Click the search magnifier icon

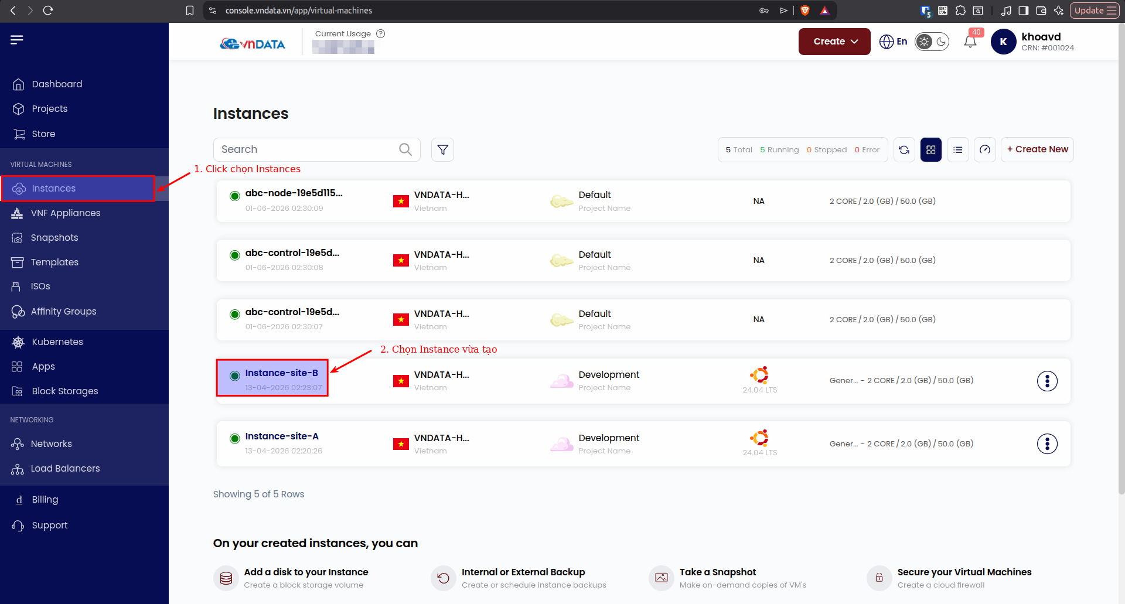(405, 149)
